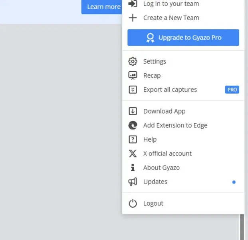
Task: Choose Create a New Team
Action: point(183,18)
